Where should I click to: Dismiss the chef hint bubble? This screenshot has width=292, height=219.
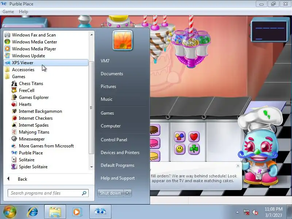238,166
